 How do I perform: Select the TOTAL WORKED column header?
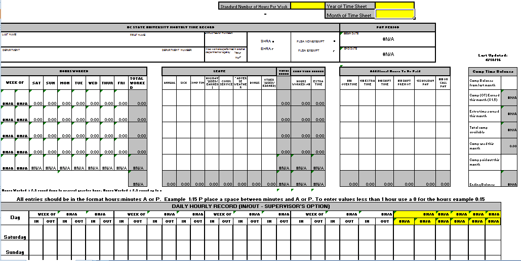137,83
